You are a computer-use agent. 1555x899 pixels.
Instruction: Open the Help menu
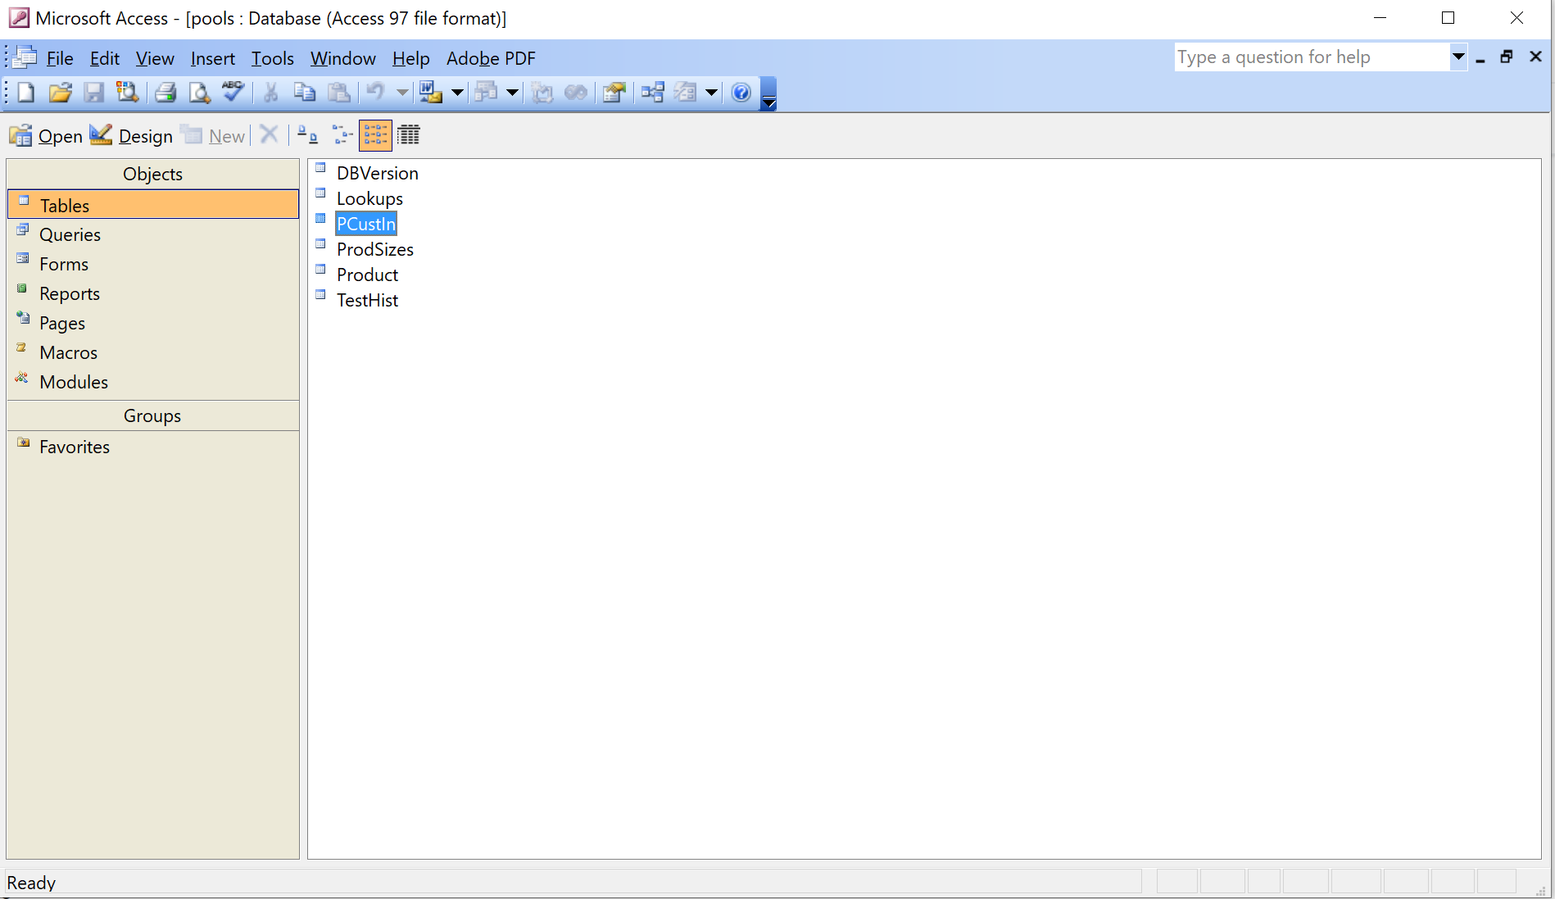coord(411,58)
